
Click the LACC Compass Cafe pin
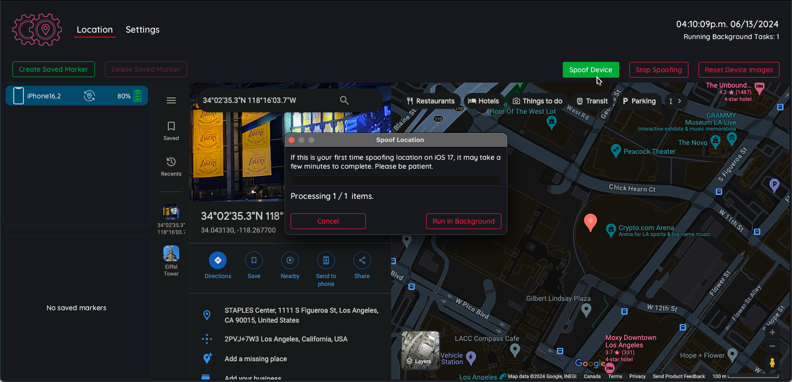point(515,350)
